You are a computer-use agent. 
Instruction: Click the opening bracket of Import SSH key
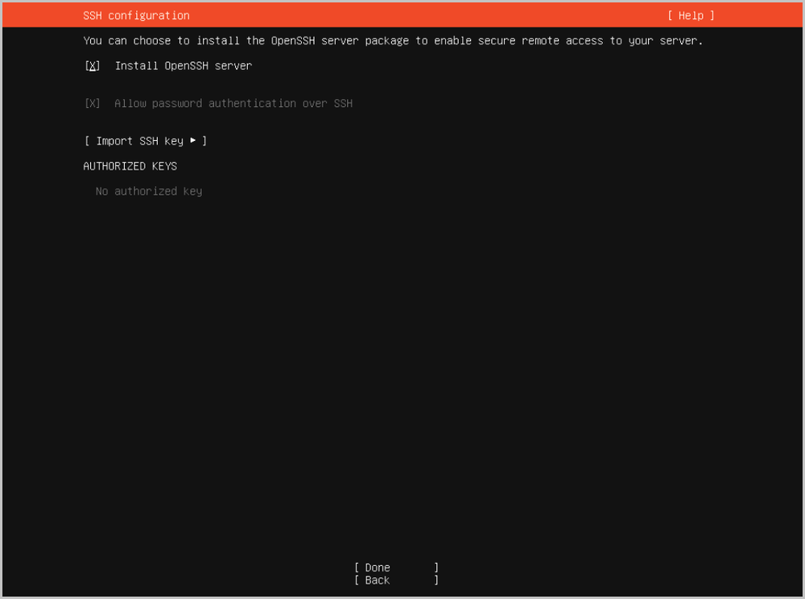click(86, 142)
